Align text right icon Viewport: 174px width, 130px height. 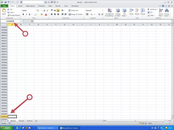58,14
